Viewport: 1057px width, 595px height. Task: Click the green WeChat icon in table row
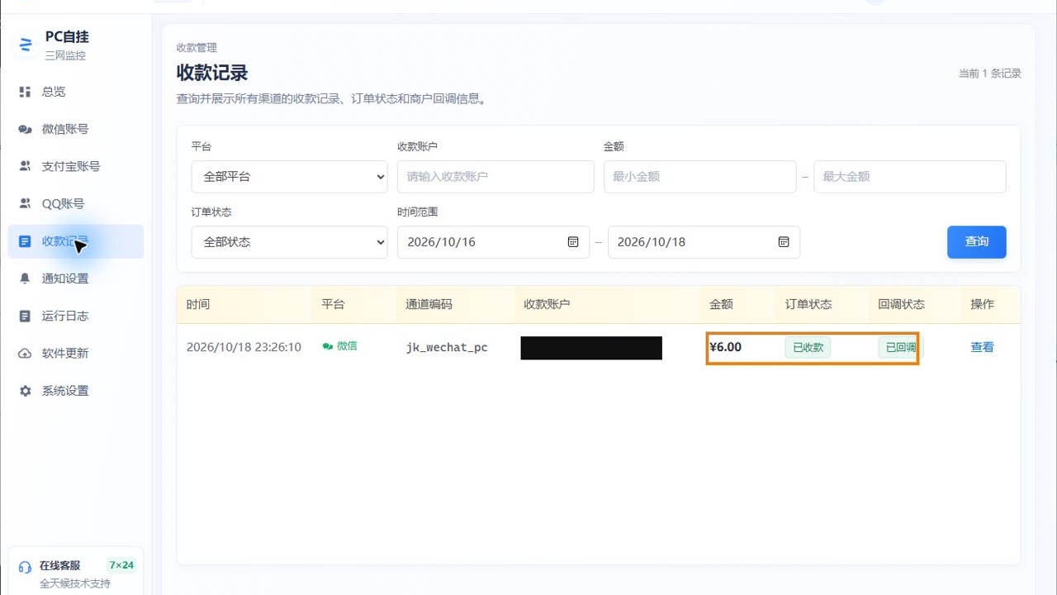coord(328,346)
